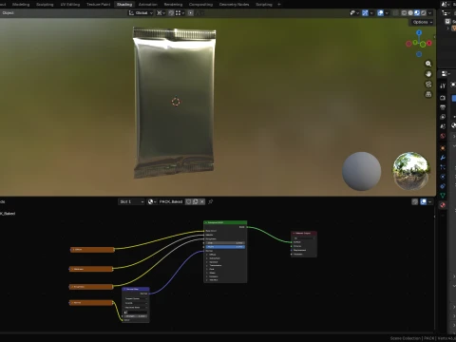Adjust the blue highlighted slider in Principled BSDF
The height and width of the screenshot is (342, 456).
(225, 246)
